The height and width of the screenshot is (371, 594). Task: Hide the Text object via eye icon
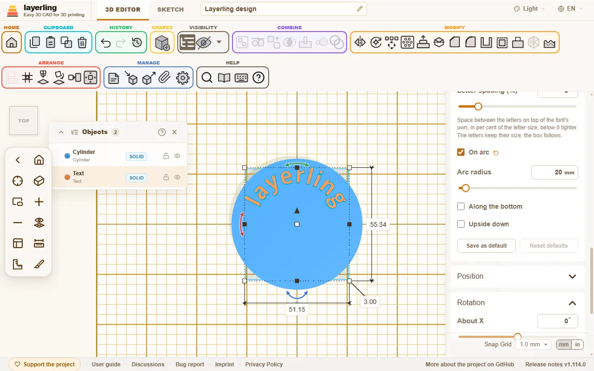coord(177,178)
